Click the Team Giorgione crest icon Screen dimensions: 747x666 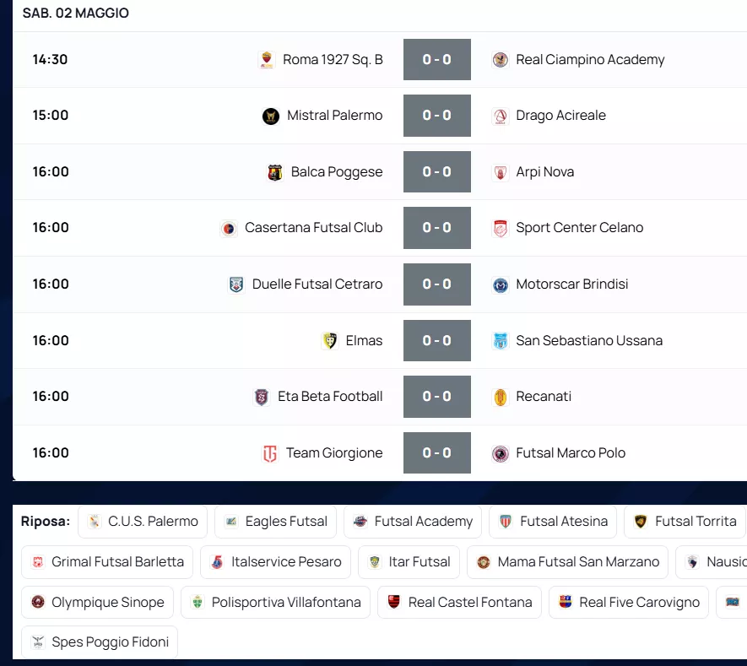pos(270,453)
